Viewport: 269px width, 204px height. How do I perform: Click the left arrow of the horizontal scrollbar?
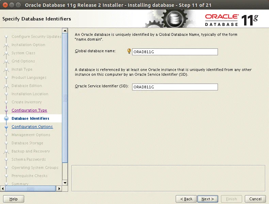coord(3,188)
